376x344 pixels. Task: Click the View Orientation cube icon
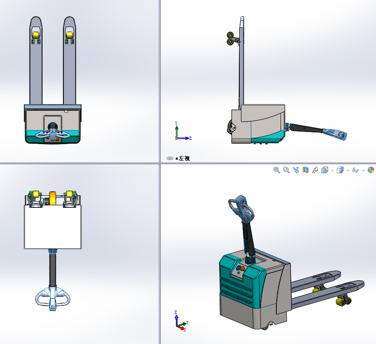325,170
